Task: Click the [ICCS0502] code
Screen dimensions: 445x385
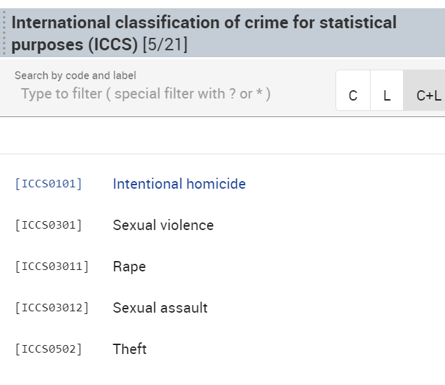Action: pos(48,349)
